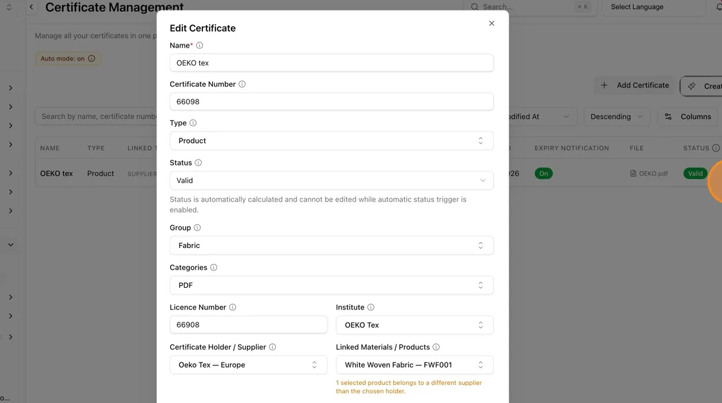Image resolution: width=722 pixels, height=403 pixels.
Task: Click the top Search bar
Action: (x=529, y=7)
